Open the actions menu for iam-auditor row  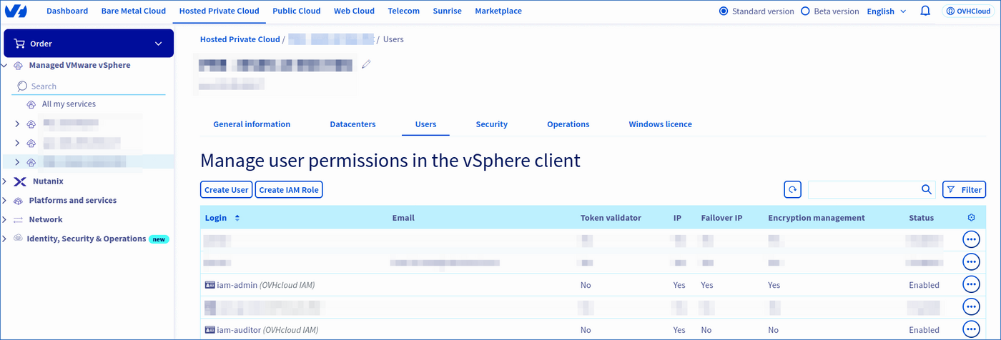(x=971, y=329)
